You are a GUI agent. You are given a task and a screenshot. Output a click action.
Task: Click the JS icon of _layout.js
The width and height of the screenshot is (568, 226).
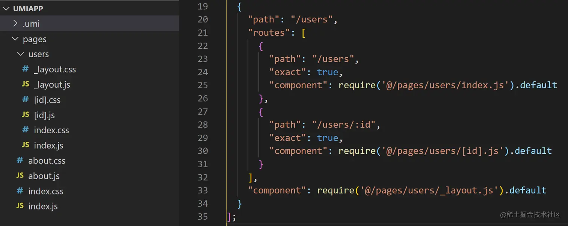[26, 84]
